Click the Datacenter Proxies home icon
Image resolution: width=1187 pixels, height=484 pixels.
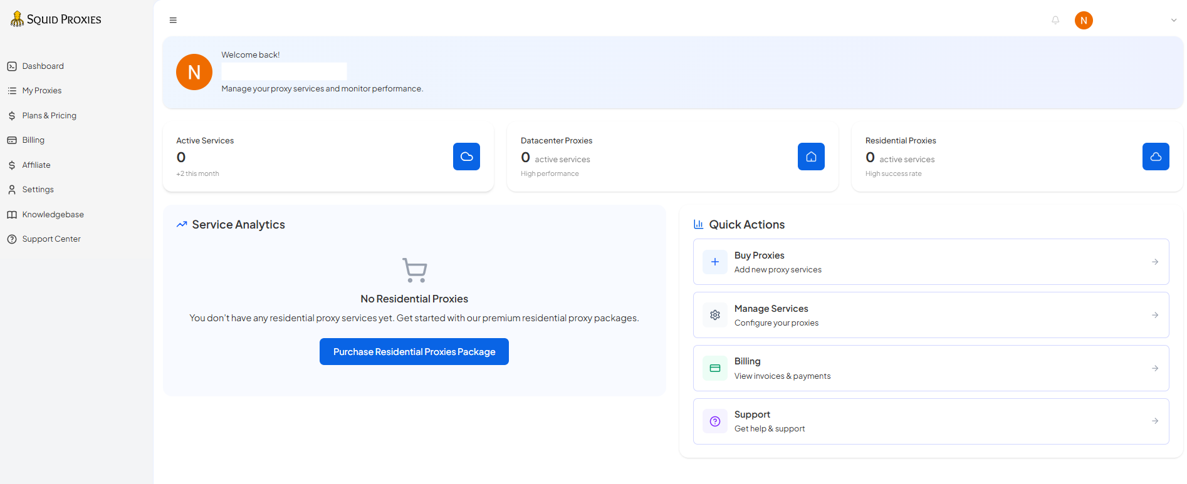tap(811, 157)
